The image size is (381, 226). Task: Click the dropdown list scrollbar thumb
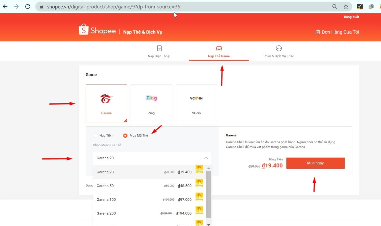208,194
